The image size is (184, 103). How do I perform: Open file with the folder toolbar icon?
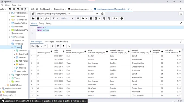(x=33, y=19)
